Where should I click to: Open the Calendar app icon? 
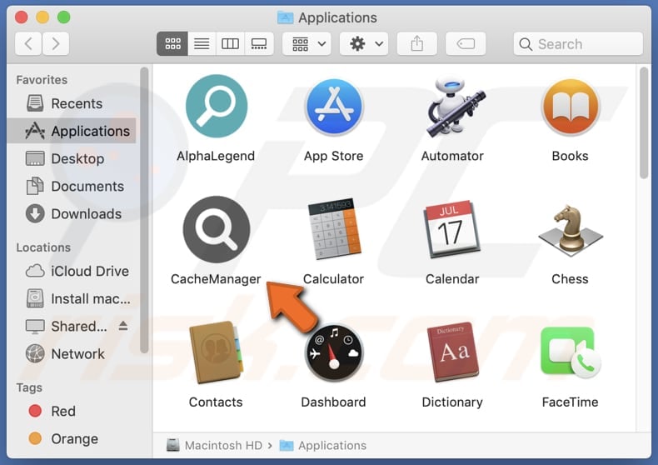[452, 229]
